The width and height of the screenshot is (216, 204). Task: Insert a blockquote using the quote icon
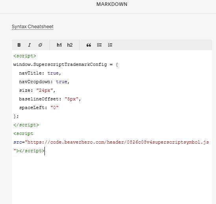(x=89, y=45)
